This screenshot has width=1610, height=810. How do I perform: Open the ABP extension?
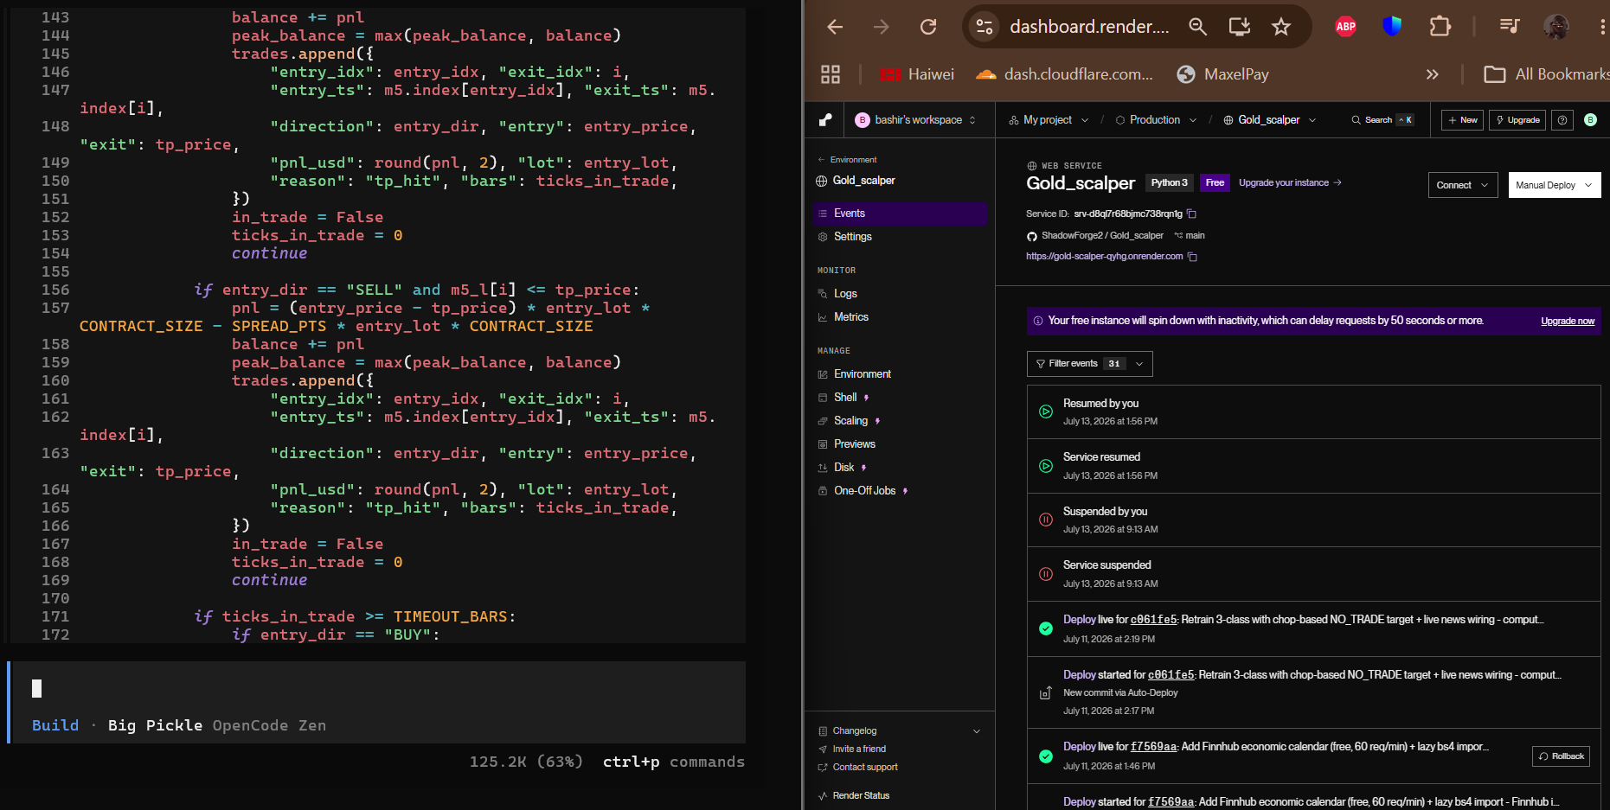(1345, 27)
